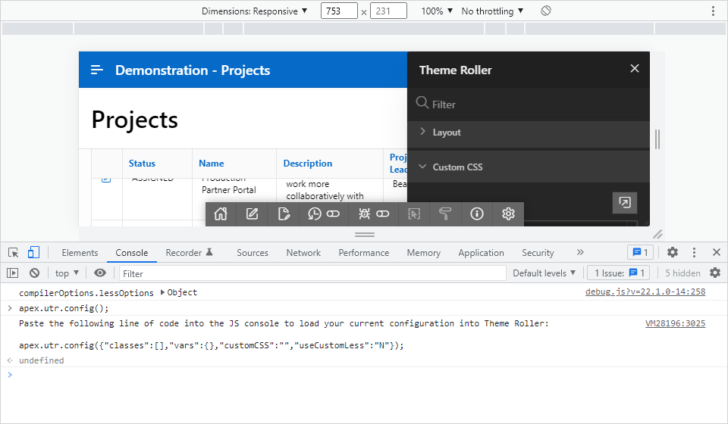Close the DevTools panel

(717, 252)
